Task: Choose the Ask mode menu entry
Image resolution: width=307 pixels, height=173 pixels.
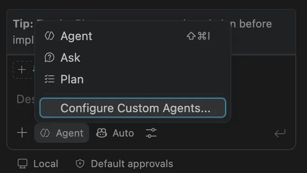Action: pos(133,58)
